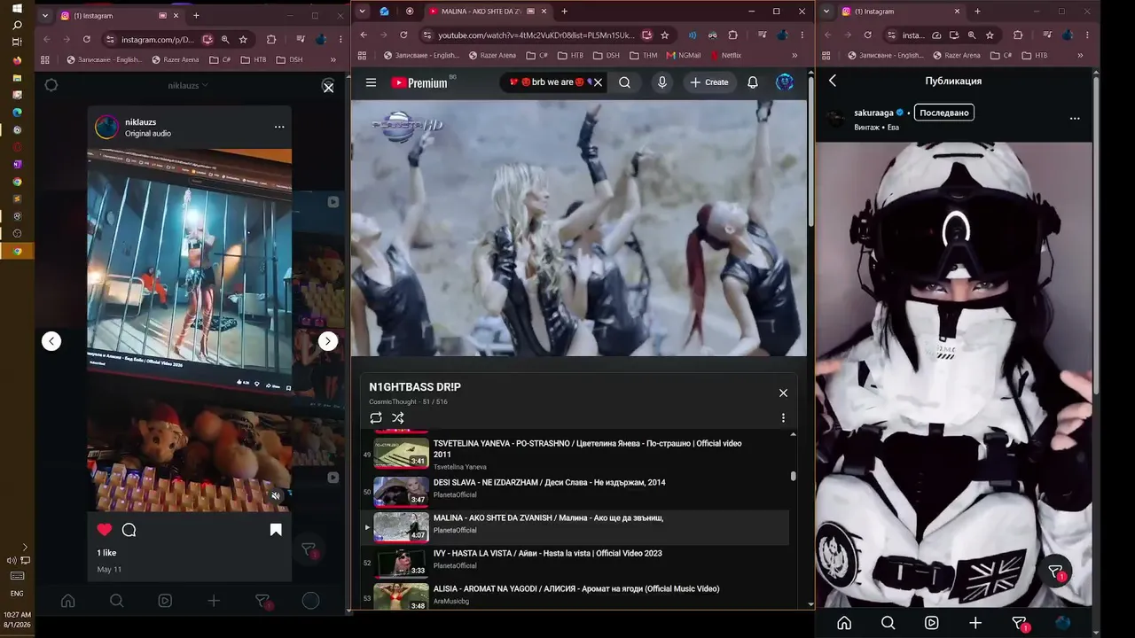Unmute the audio on the niklauzs video
1135x638 pixels.
click(x=276, y=496)
